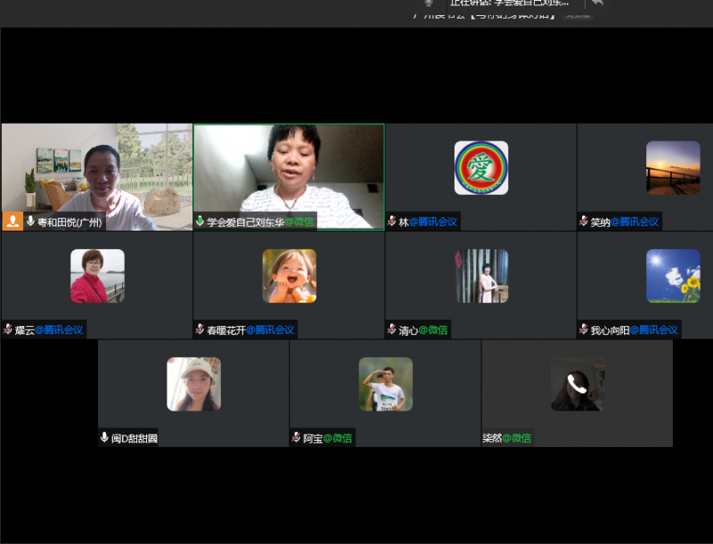Click the muted mic icon beside 阿宝

(x=296, y=438)
